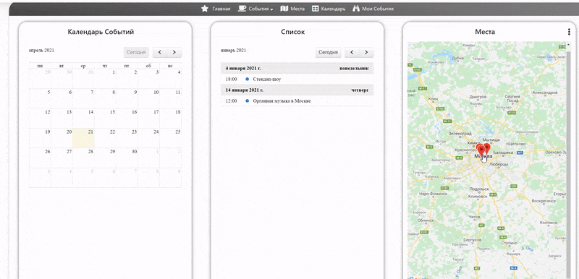579x279 pixels.
Task: Go to next month in Календарь Событий
Action: 174,52
